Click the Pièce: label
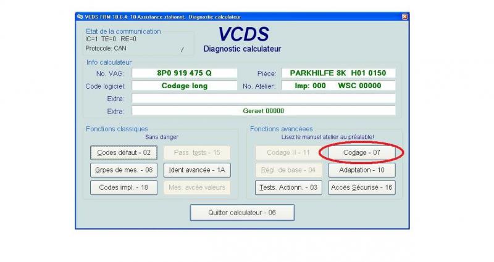 (x=267, y=73)
